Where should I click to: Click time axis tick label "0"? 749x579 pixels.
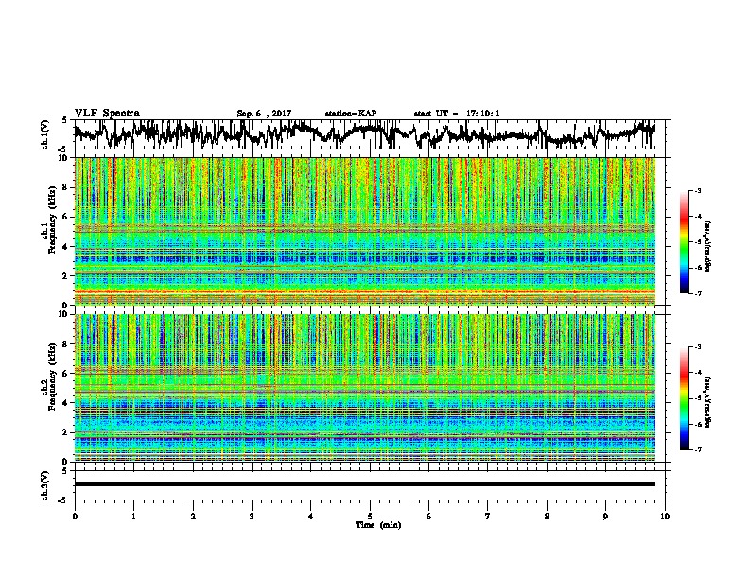pyautogui.click(x=75, y=517)
